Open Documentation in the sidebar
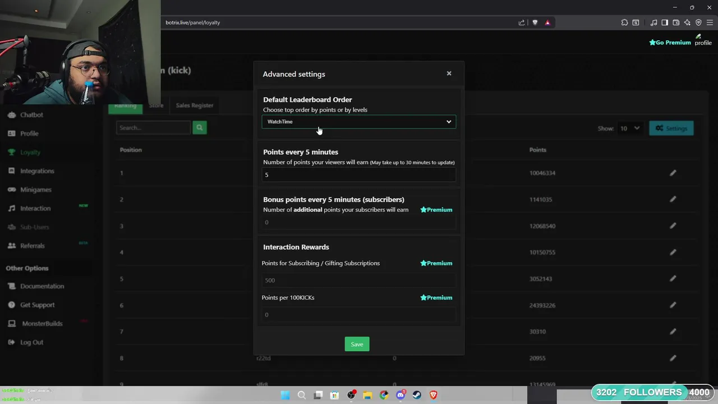Screen dimensions: 718x404 (x=42, y=286)
